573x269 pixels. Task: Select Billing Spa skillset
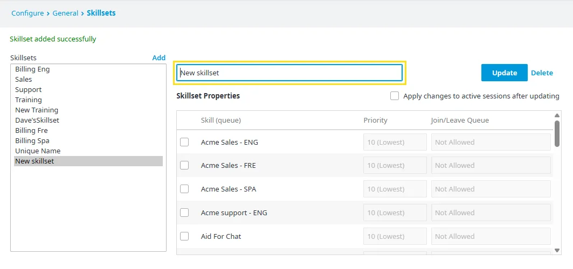pyautogui.click(x=88, y=141)
